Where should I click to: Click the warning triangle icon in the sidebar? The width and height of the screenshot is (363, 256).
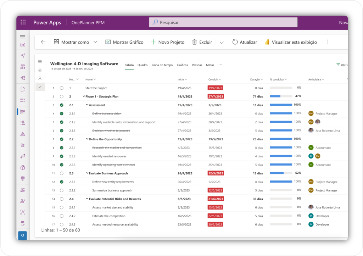tap(22, 134)
